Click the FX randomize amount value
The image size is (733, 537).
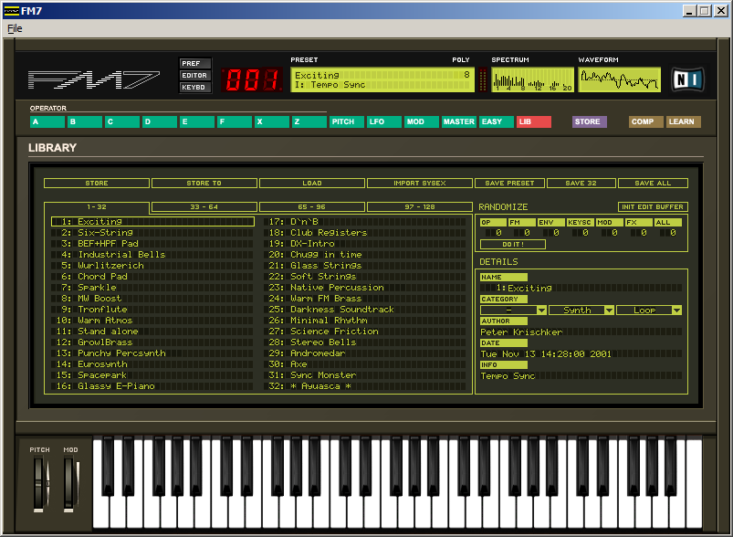pos(640,233)
